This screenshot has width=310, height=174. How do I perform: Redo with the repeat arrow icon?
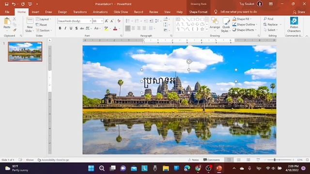click(x=23, y=4)
